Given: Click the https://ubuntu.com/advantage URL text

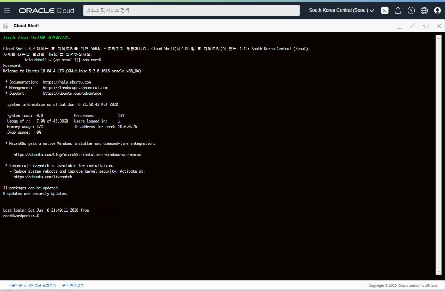Looking at the screenshot, I should pos(72,93).
